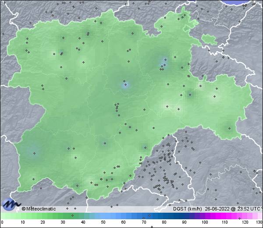263x228 pixels.
Task: Select the DGST (km/h) variable label
Action: [x=188, y=209]
